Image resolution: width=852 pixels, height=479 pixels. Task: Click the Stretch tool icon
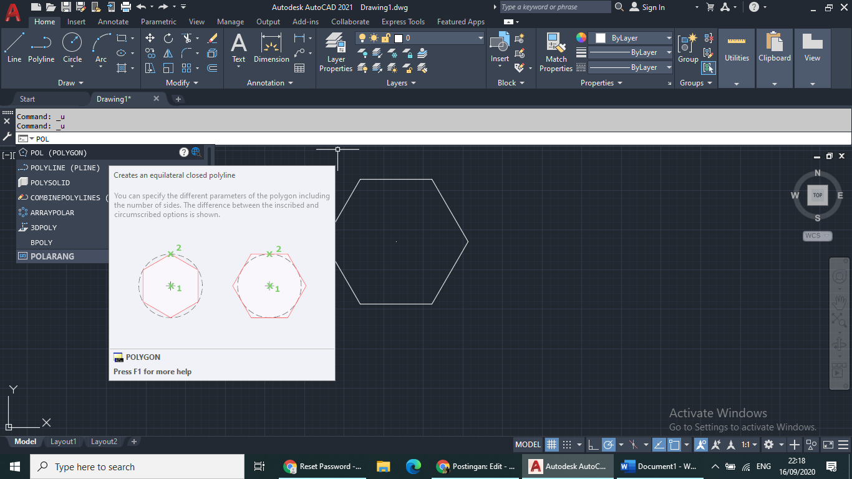[150, 68]
